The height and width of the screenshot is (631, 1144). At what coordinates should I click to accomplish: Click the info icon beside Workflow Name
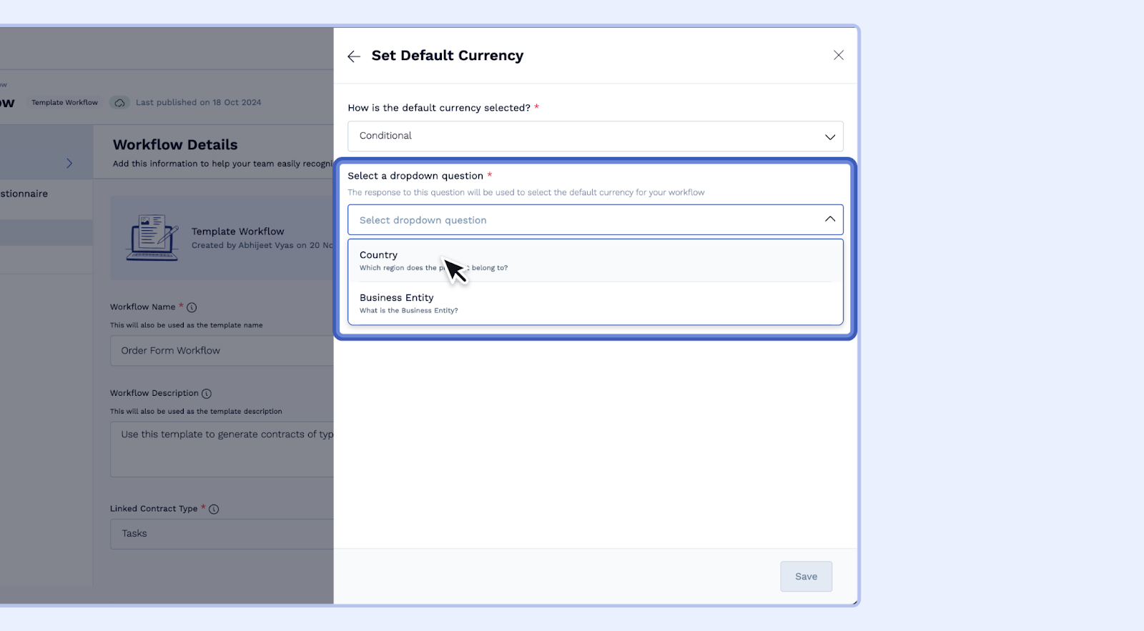point(192,307)
